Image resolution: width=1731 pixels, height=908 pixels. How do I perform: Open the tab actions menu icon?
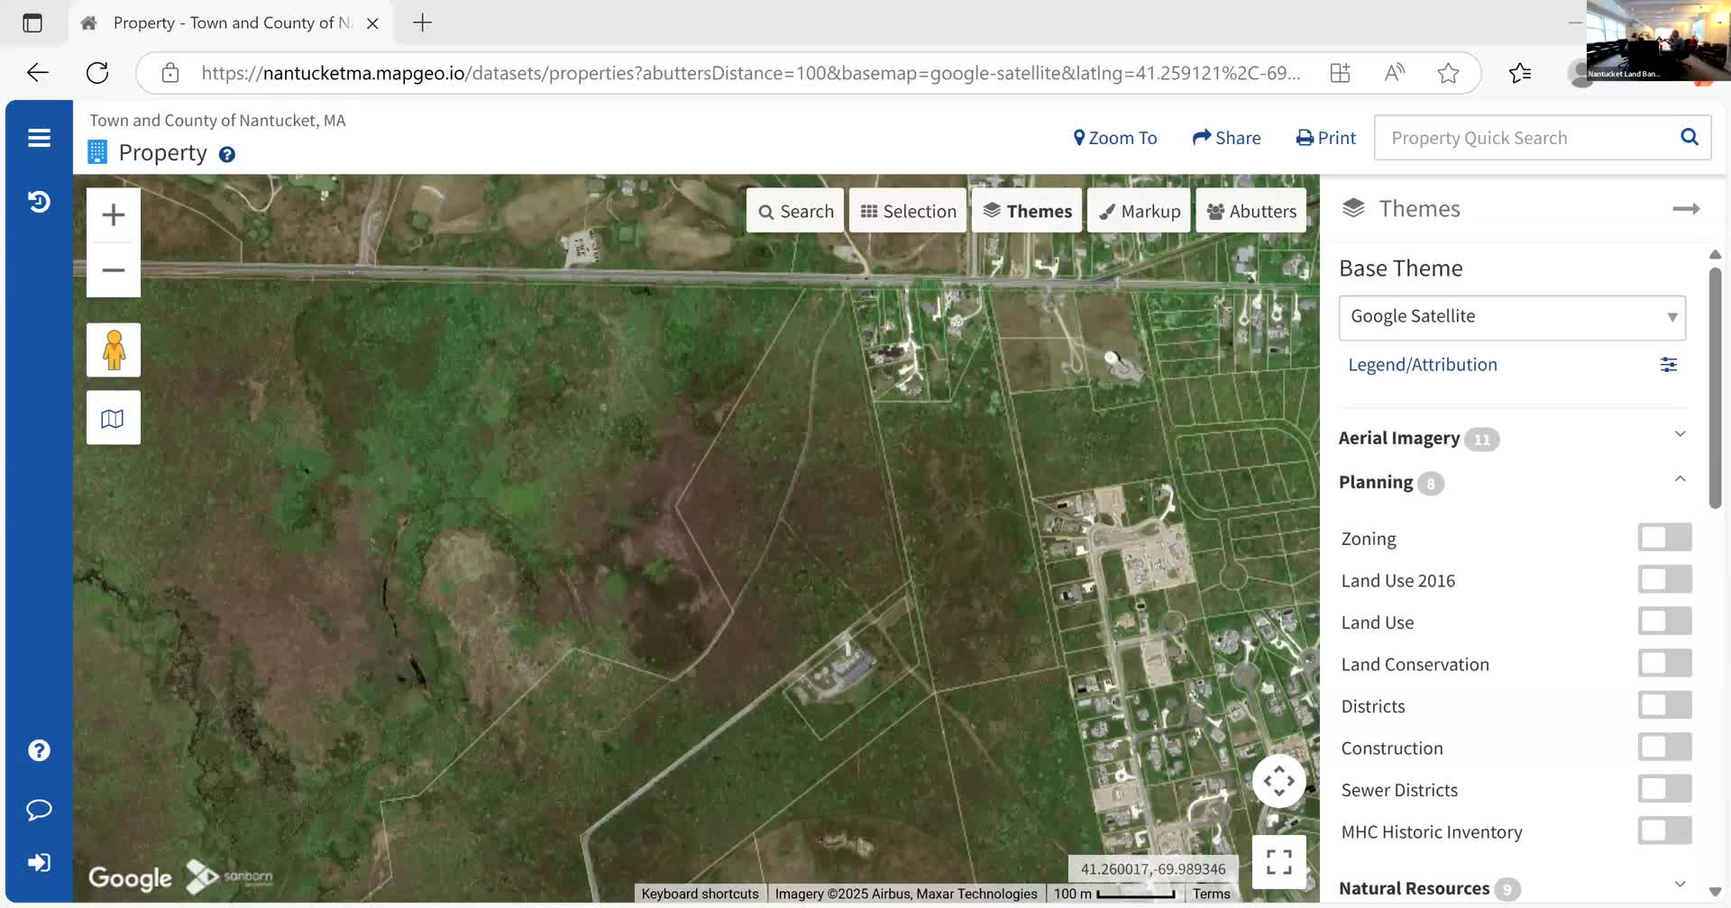[x=32, y=23]
